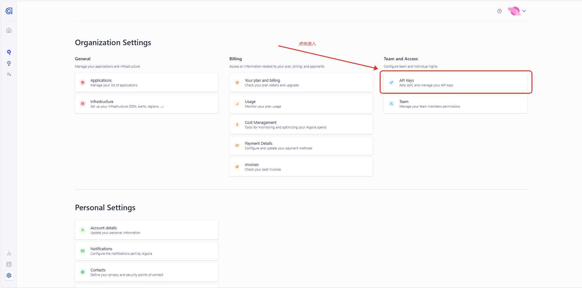Open the Recommend lightbulb icon in the sidebar
The width and height of the screenshot is (582, 288).
coord(9,63)
